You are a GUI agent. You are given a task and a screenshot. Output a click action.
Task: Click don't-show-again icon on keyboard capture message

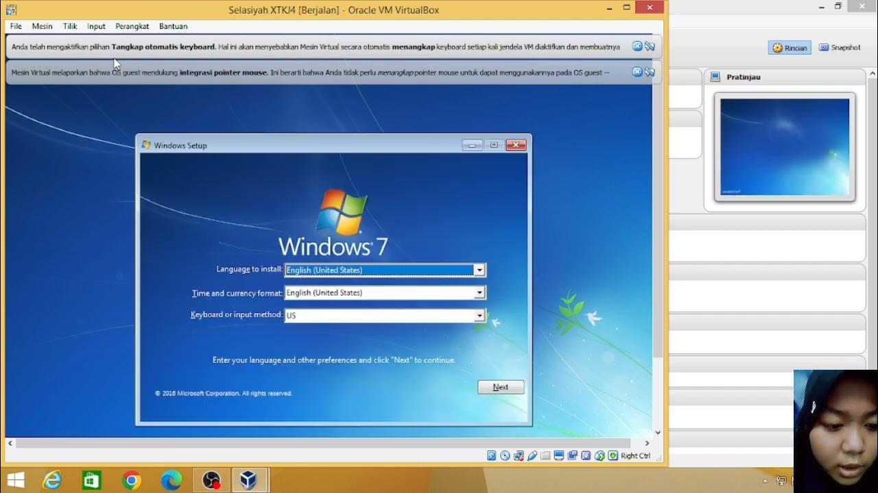[650, 47]
